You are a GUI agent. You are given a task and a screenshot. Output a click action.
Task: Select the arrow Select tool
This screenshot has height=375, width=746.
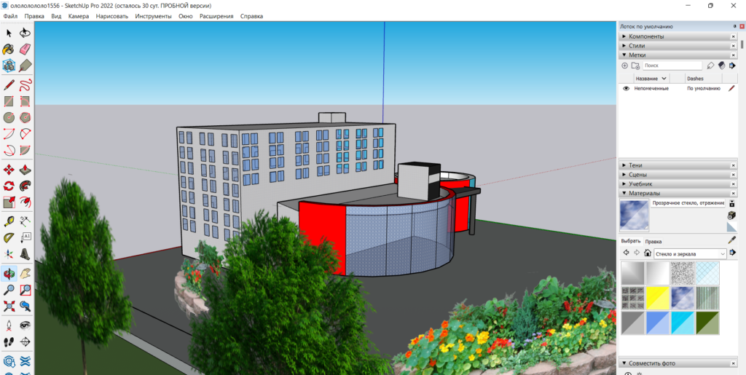(x=9, y=33)
